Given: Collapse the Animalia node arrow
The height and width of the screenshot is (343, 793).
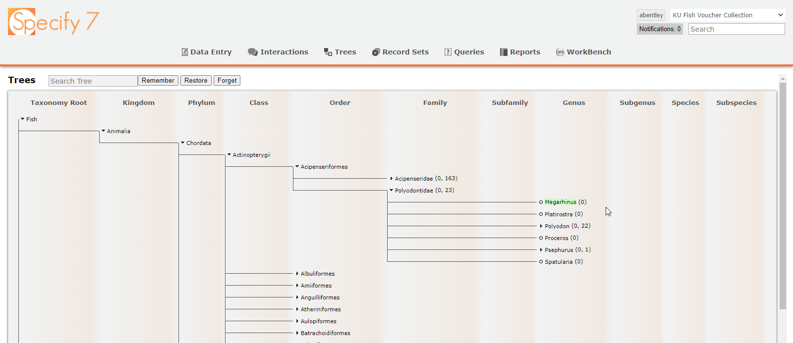Looking at the screenshot, I should 103,131.
